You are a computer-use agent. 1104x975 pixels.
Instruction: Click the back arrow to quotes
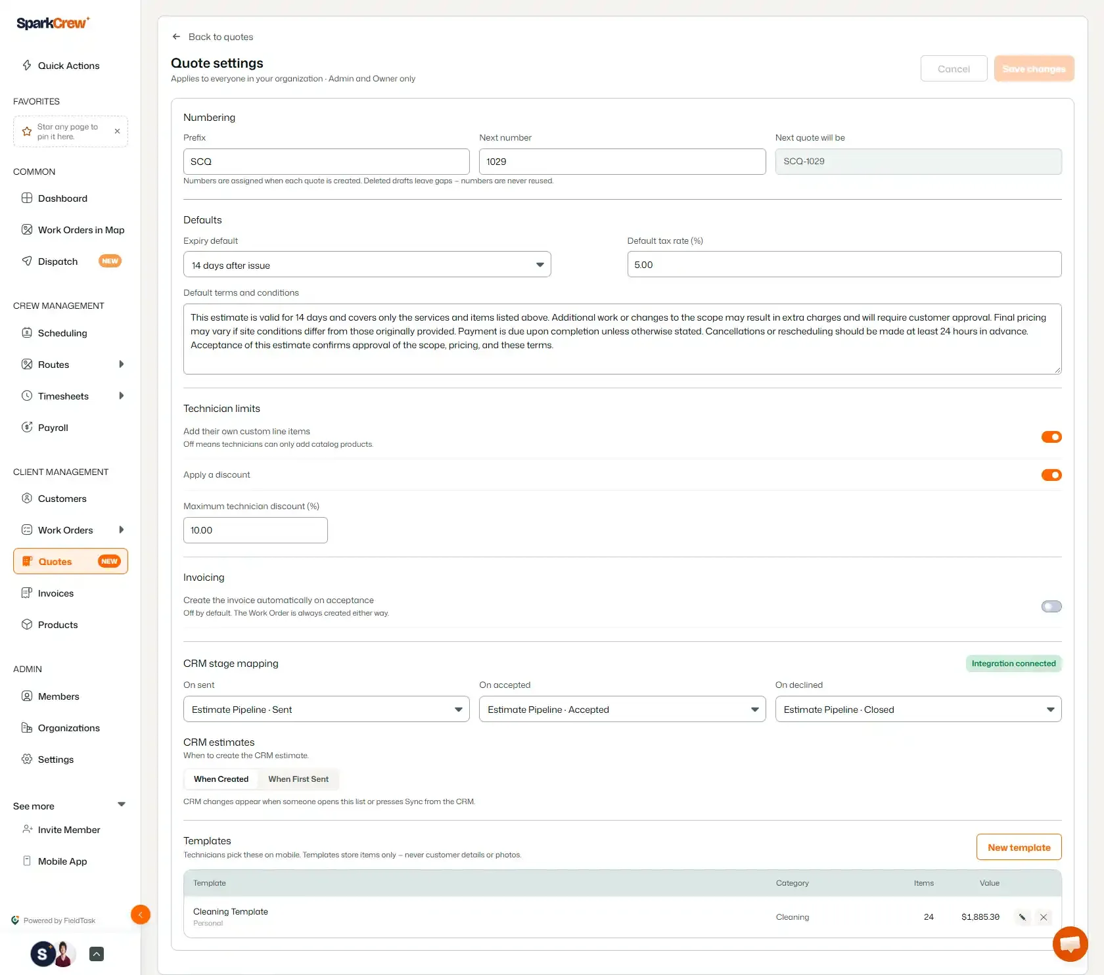point(176,37)
